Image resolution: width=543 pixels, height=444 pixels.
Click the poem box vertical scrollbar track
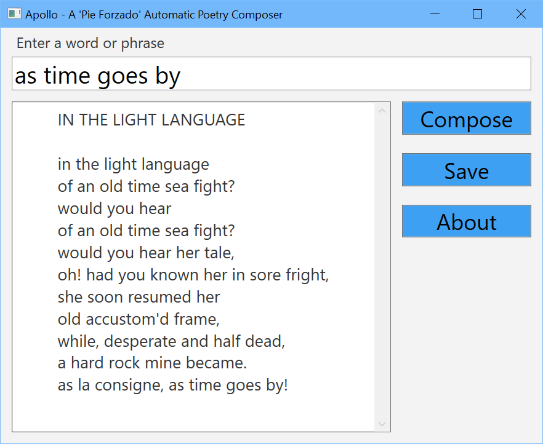[x=382, y=267]
